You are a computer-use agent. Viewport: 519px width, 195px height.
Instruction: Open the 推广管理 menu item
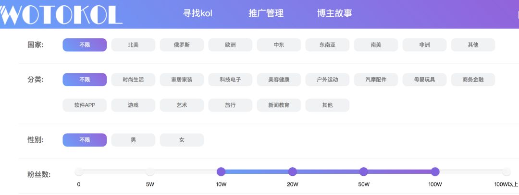click(266, 13)
